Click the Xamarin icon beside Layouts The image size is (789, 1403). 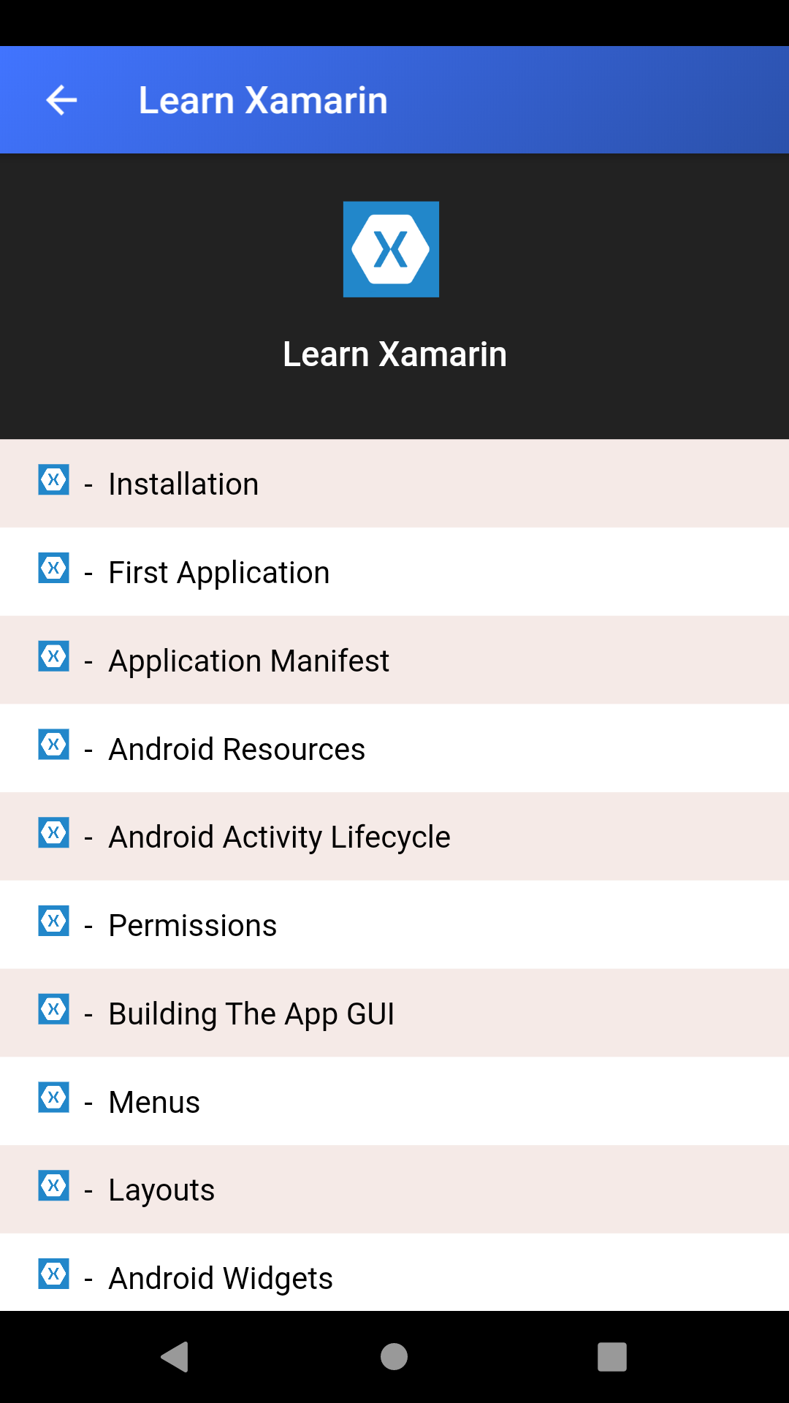pyautogui.click(x=53, y=1189)
